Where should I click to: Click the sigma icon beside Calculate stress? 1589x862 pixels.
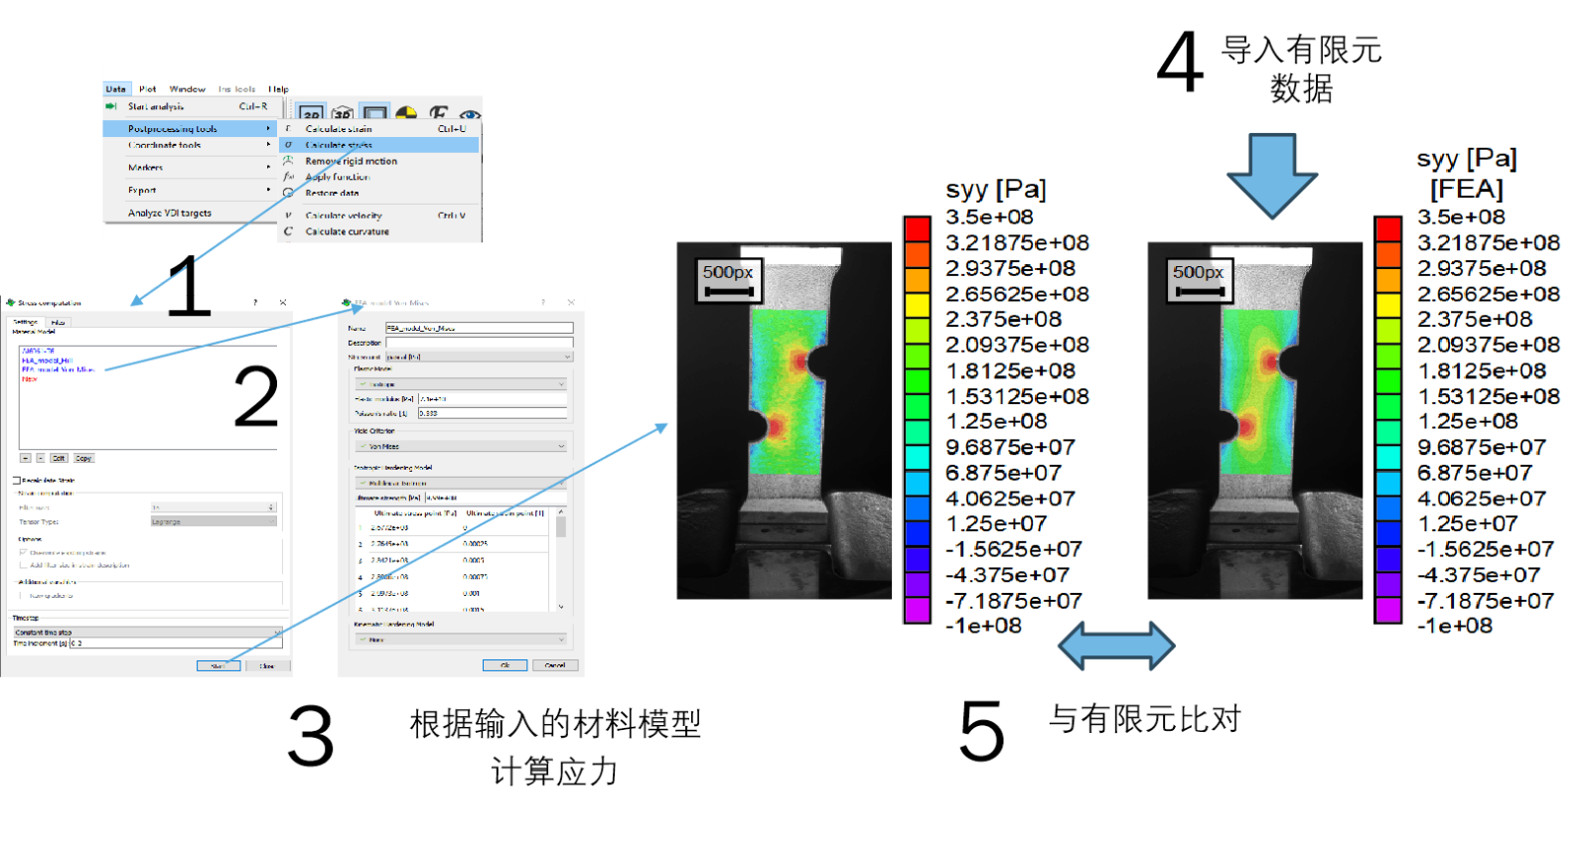[x=289, y=145]
